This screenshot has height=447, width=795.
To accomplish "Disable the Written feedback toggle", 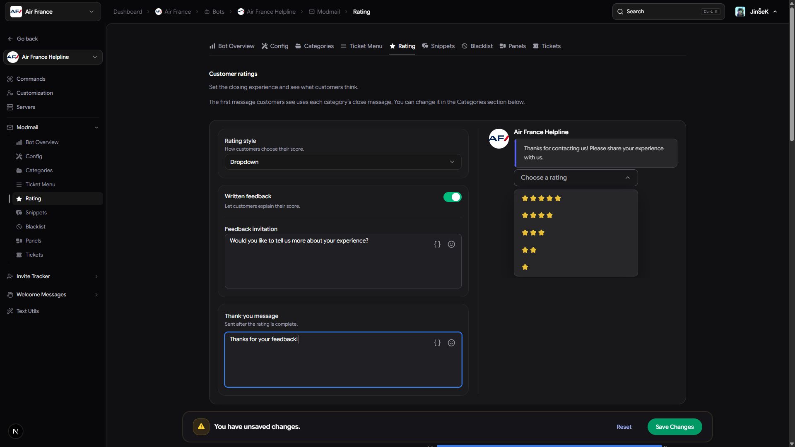I will [452, 197].
